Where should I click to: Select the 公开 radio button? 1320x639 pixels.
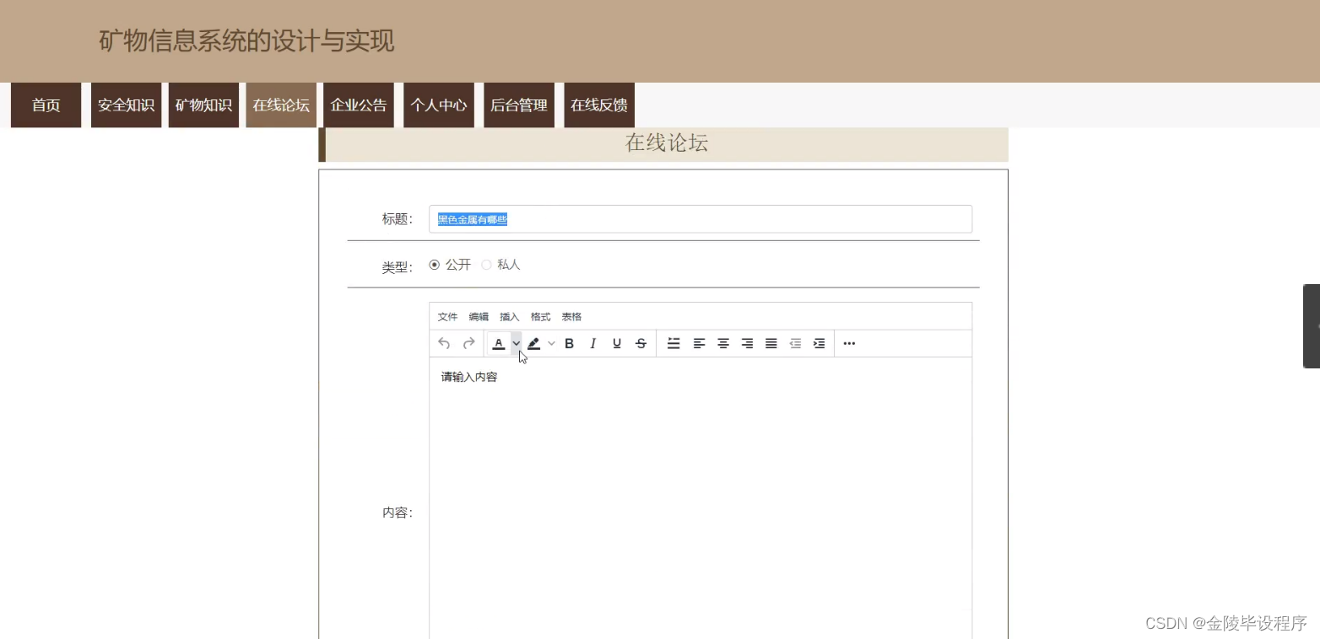pos(435,264)
